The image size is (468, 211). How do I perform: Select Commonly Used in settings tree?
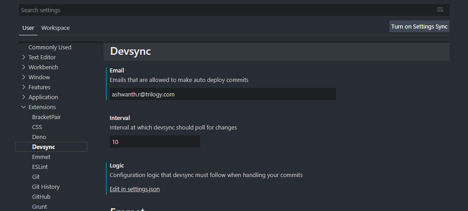coord(50,47)
